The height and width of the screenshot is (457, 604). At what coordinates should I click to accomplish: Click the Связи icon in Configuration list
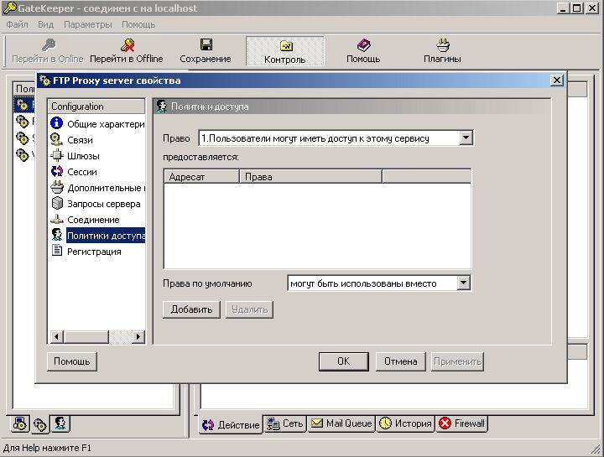tap(57, 139)
